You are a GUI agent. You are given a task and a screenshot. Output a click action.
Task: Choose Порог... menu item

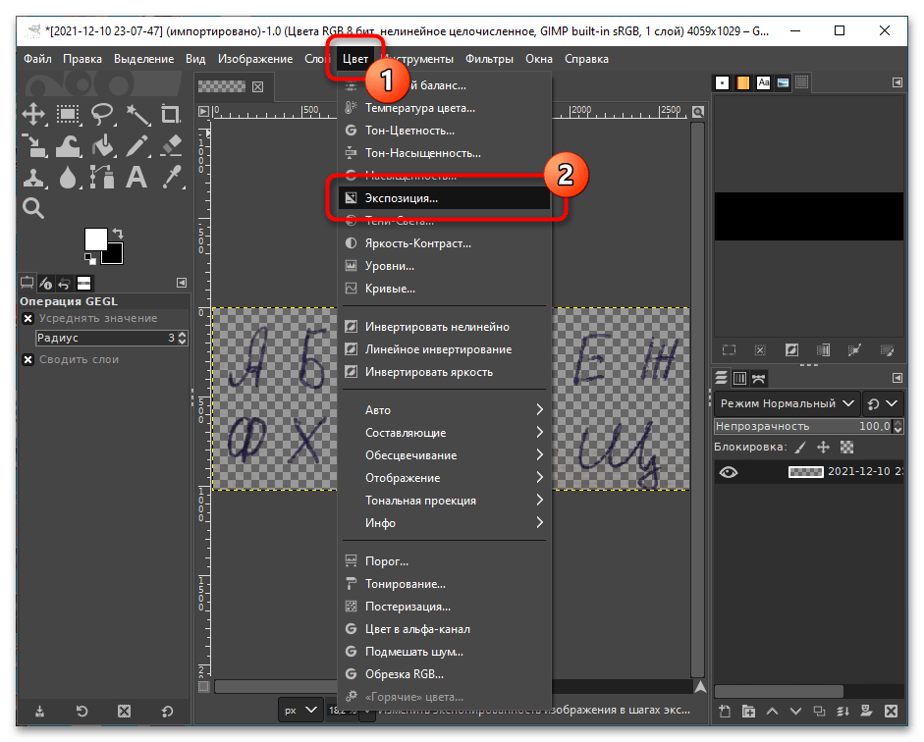(444, 561)
